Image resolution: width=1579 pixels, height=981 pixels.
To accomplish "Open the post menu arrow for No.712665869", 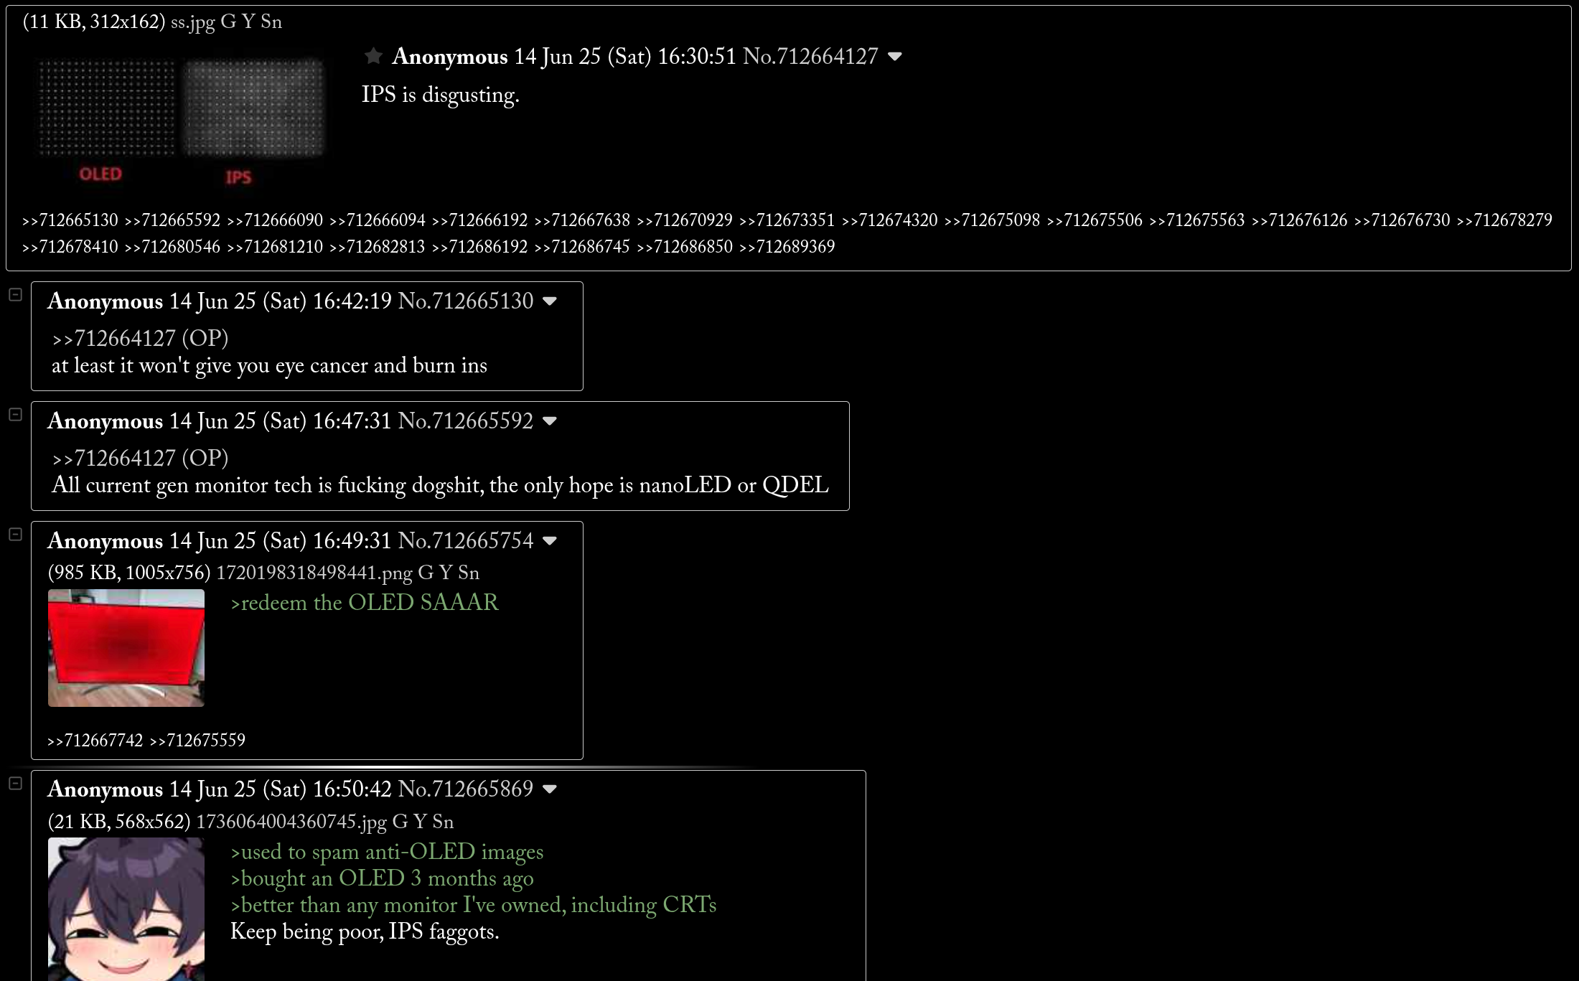I will tap(550, 789).
